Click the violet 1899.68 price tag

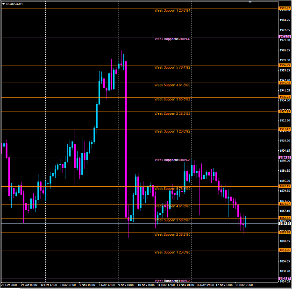[x=285, y=158]
